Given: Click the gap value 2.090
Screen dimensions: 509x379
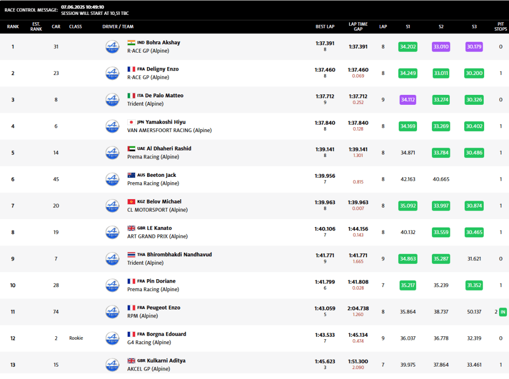Looking at the screenshot, I should [x=358, y=368].
